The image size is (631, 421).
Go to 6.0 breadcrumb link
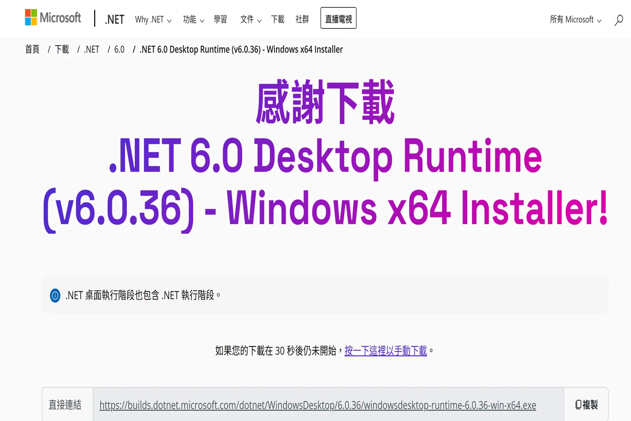coord(119,49)
